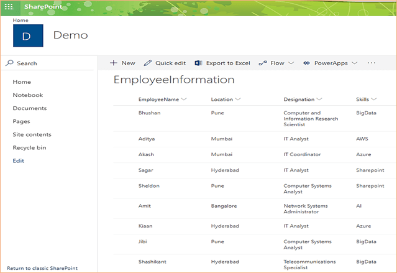Expand the Flow dropdown chevron

tap(291, 63)
